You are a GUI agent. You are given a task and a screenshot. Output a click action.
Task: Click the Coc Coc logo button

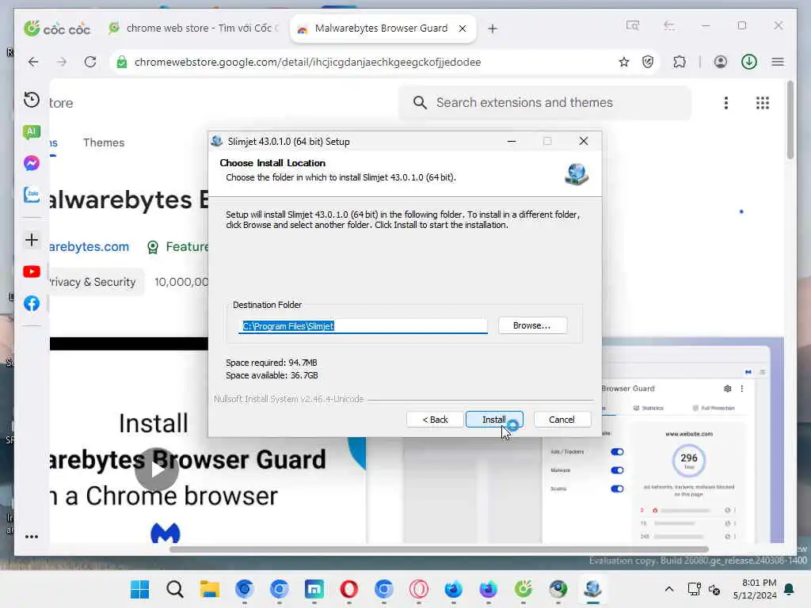click(x=57, y=28)
